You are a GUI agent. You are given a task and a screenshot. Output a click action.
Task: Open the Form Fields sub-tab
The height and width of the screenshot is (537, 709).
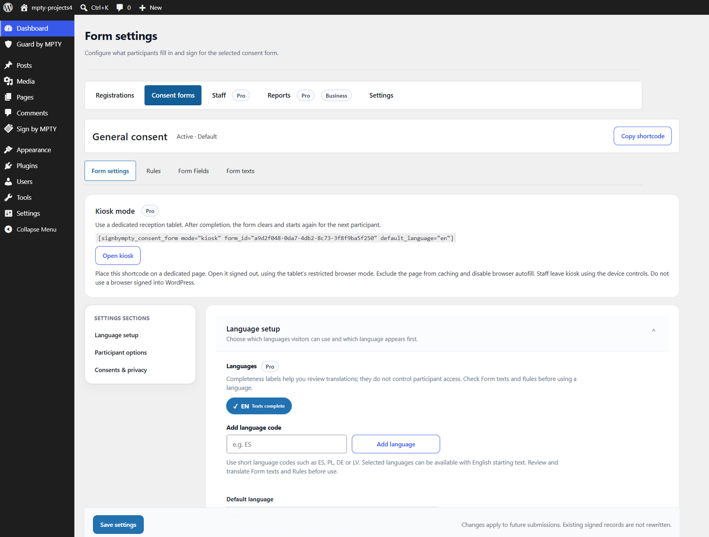point(194,171)
